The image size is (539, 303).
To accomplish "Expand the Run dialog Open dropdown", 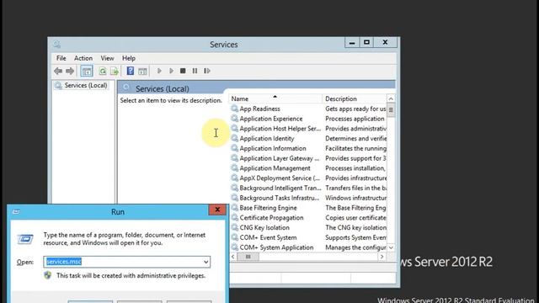I will 205,262.
